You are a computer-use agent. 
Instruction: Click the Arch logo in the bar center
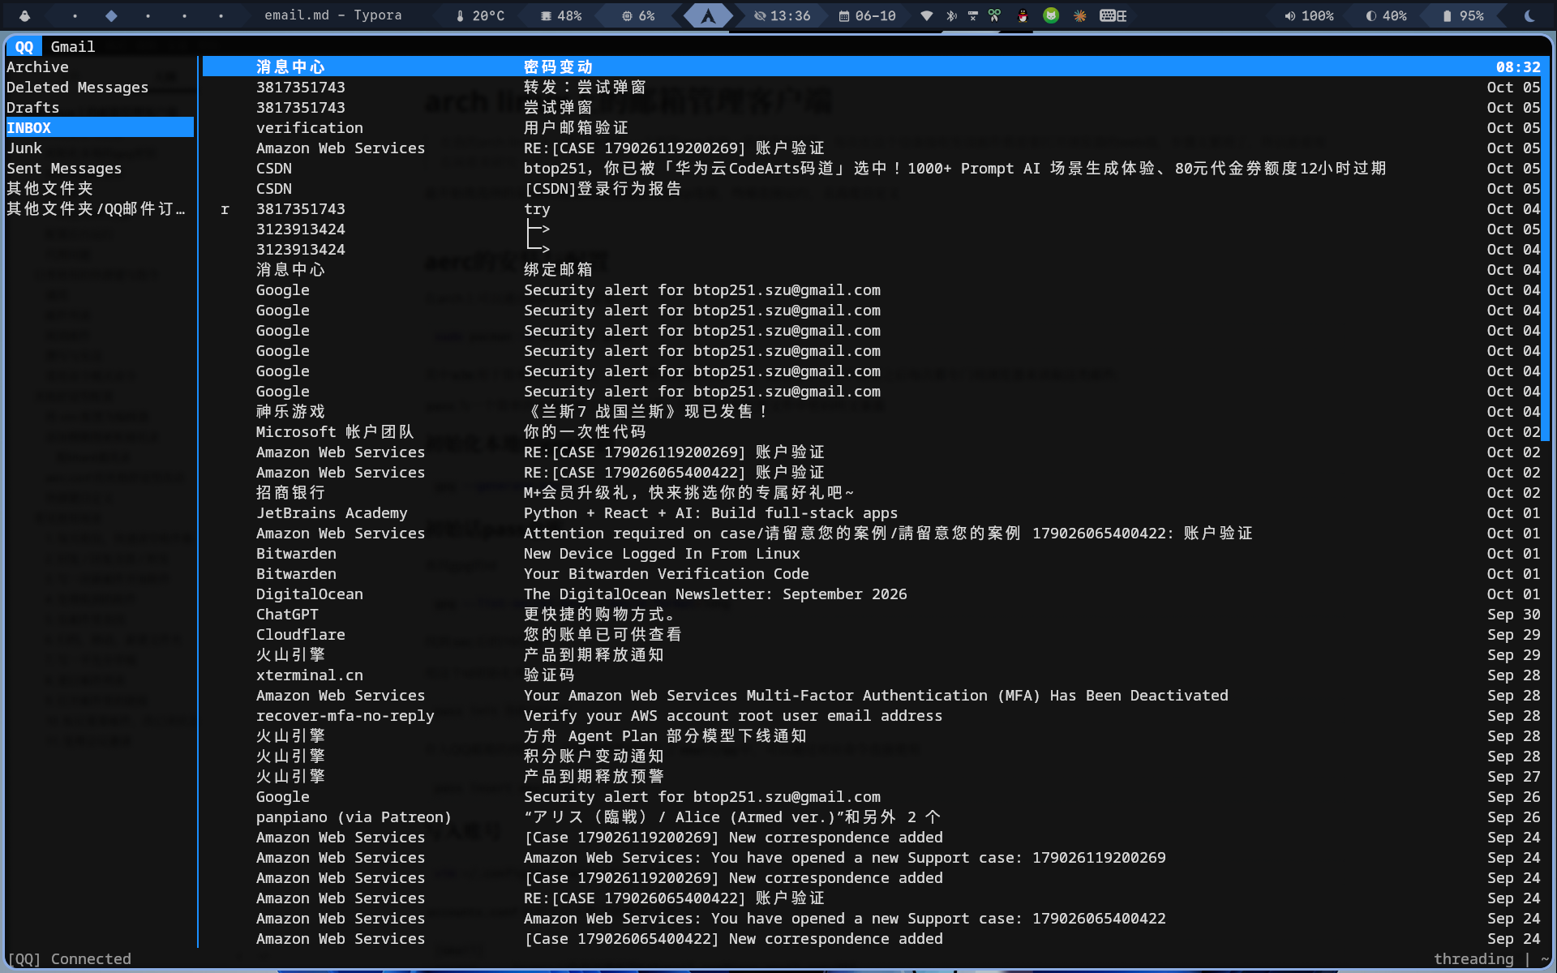point(708,15)
